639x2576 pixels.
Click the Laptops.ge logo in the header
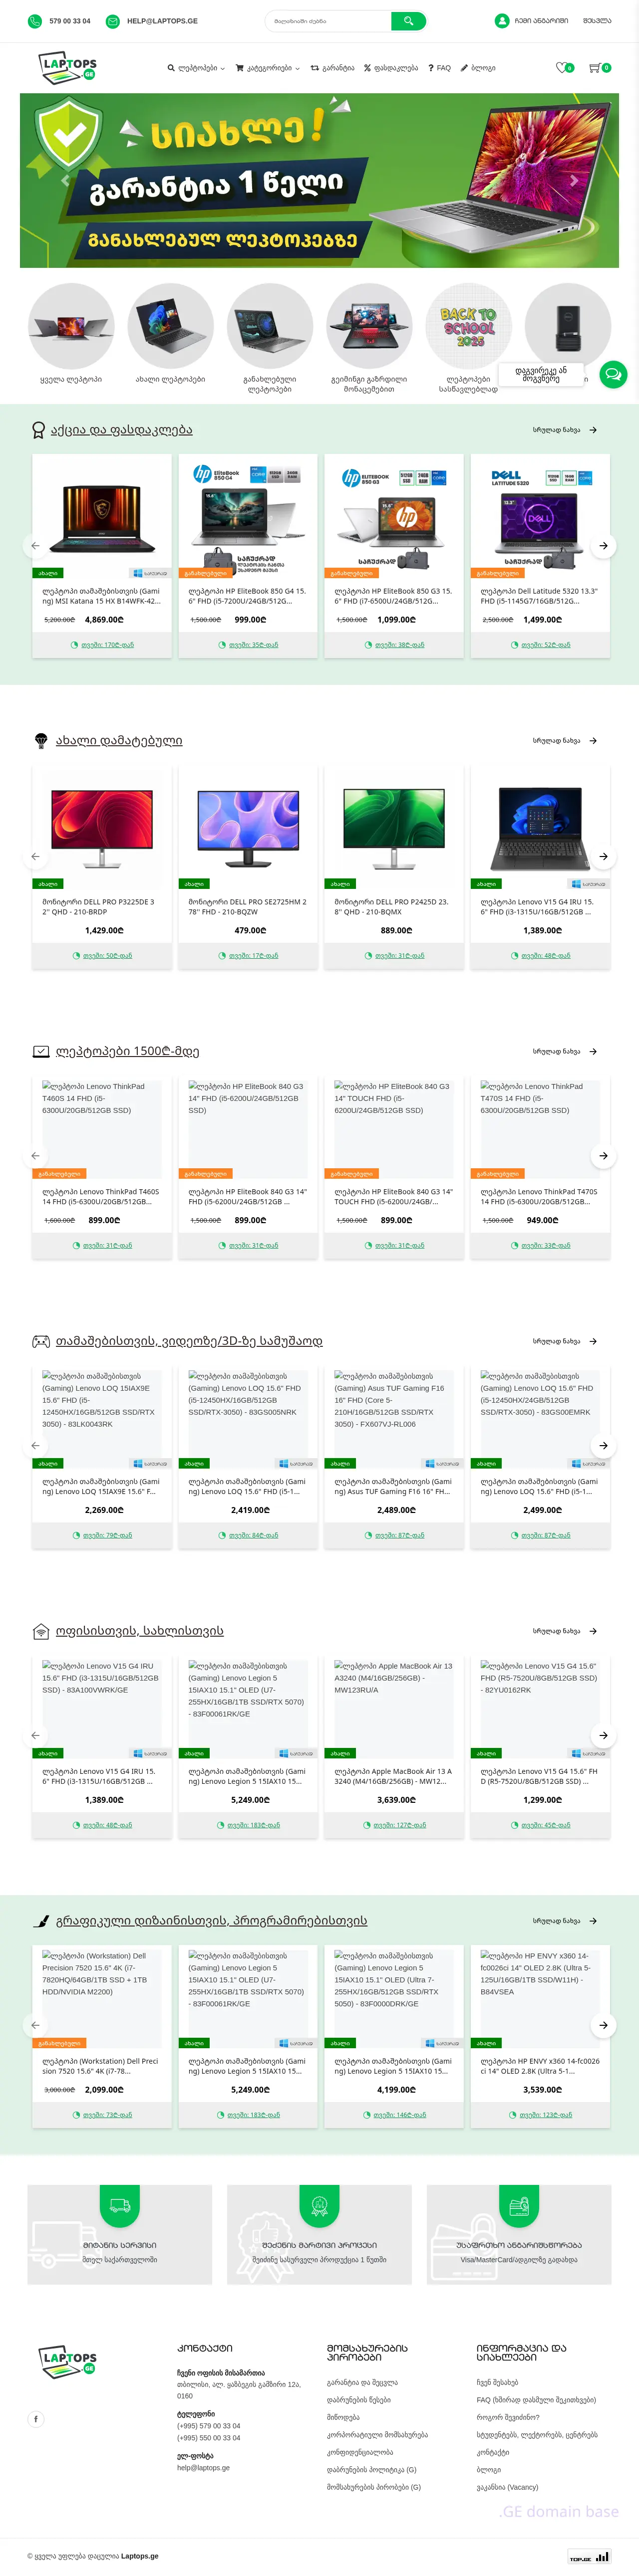68,68
